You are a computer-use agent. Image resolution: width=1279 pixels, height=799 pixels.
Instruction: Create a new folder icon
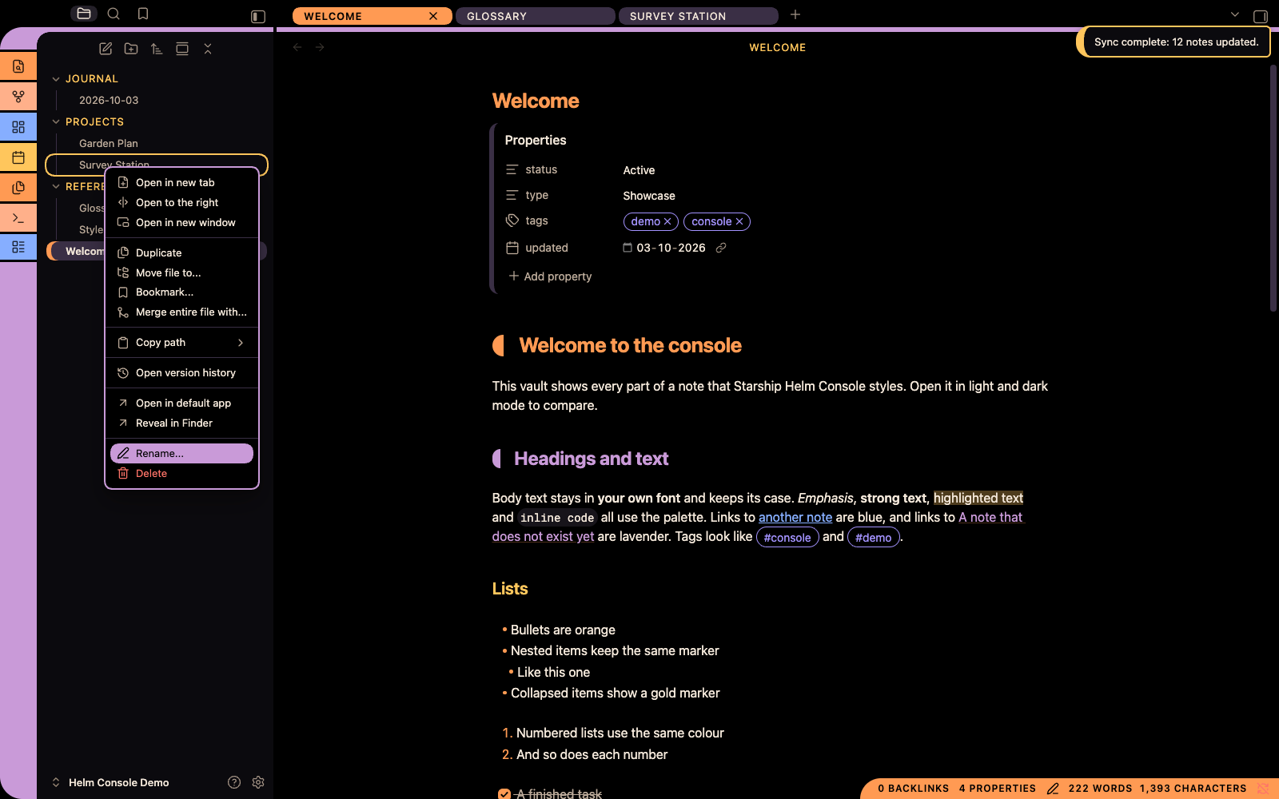click(x=131, y=49)
